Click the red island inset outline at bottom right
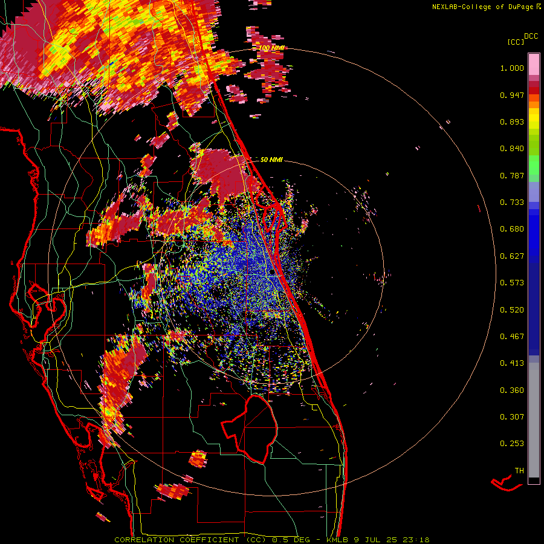This screenshot has width=544, height=544. [507, 484]
